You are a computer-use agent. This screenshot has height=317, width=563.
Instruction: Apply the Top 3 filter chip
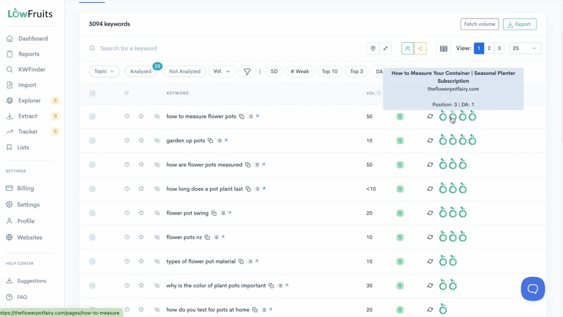(x=356, y=72)
